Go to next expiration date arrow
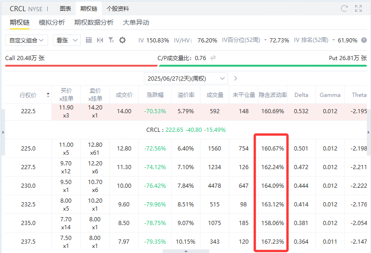Image resolution: width=371 pixels, height=253 pixels. 235,78
